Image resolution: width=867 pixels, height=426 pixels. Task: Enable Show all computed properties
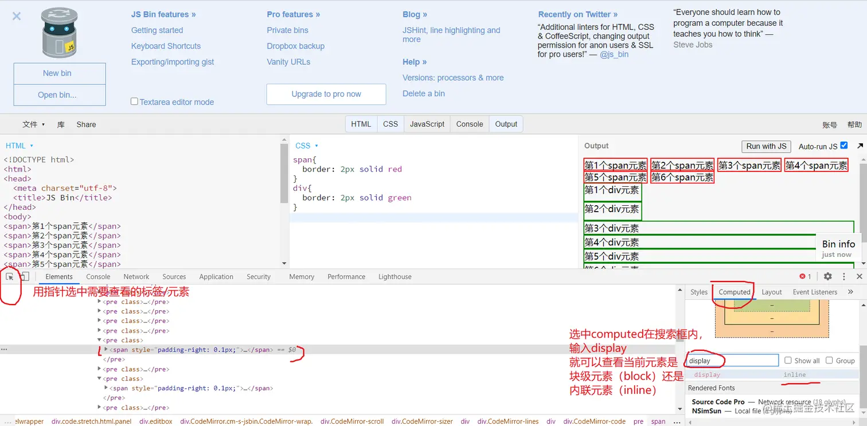[x=788, y=360]
